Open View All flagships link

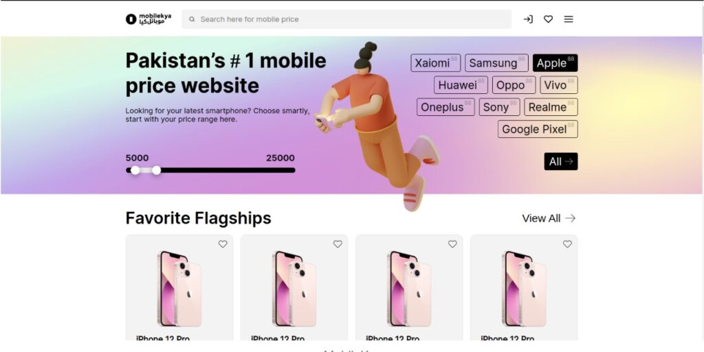tap(549, 218)
